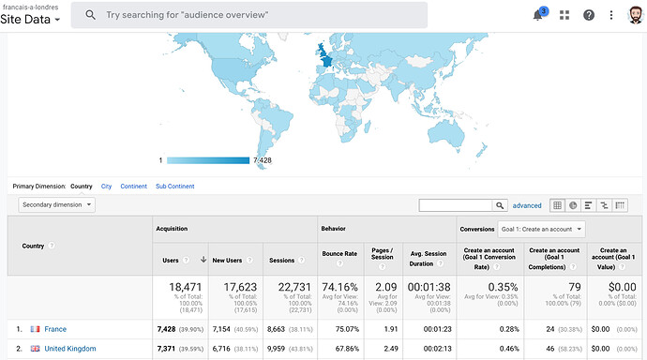Switch to performance bar view icon
This screenshot has width=647, height=360.
coord(589,205)
